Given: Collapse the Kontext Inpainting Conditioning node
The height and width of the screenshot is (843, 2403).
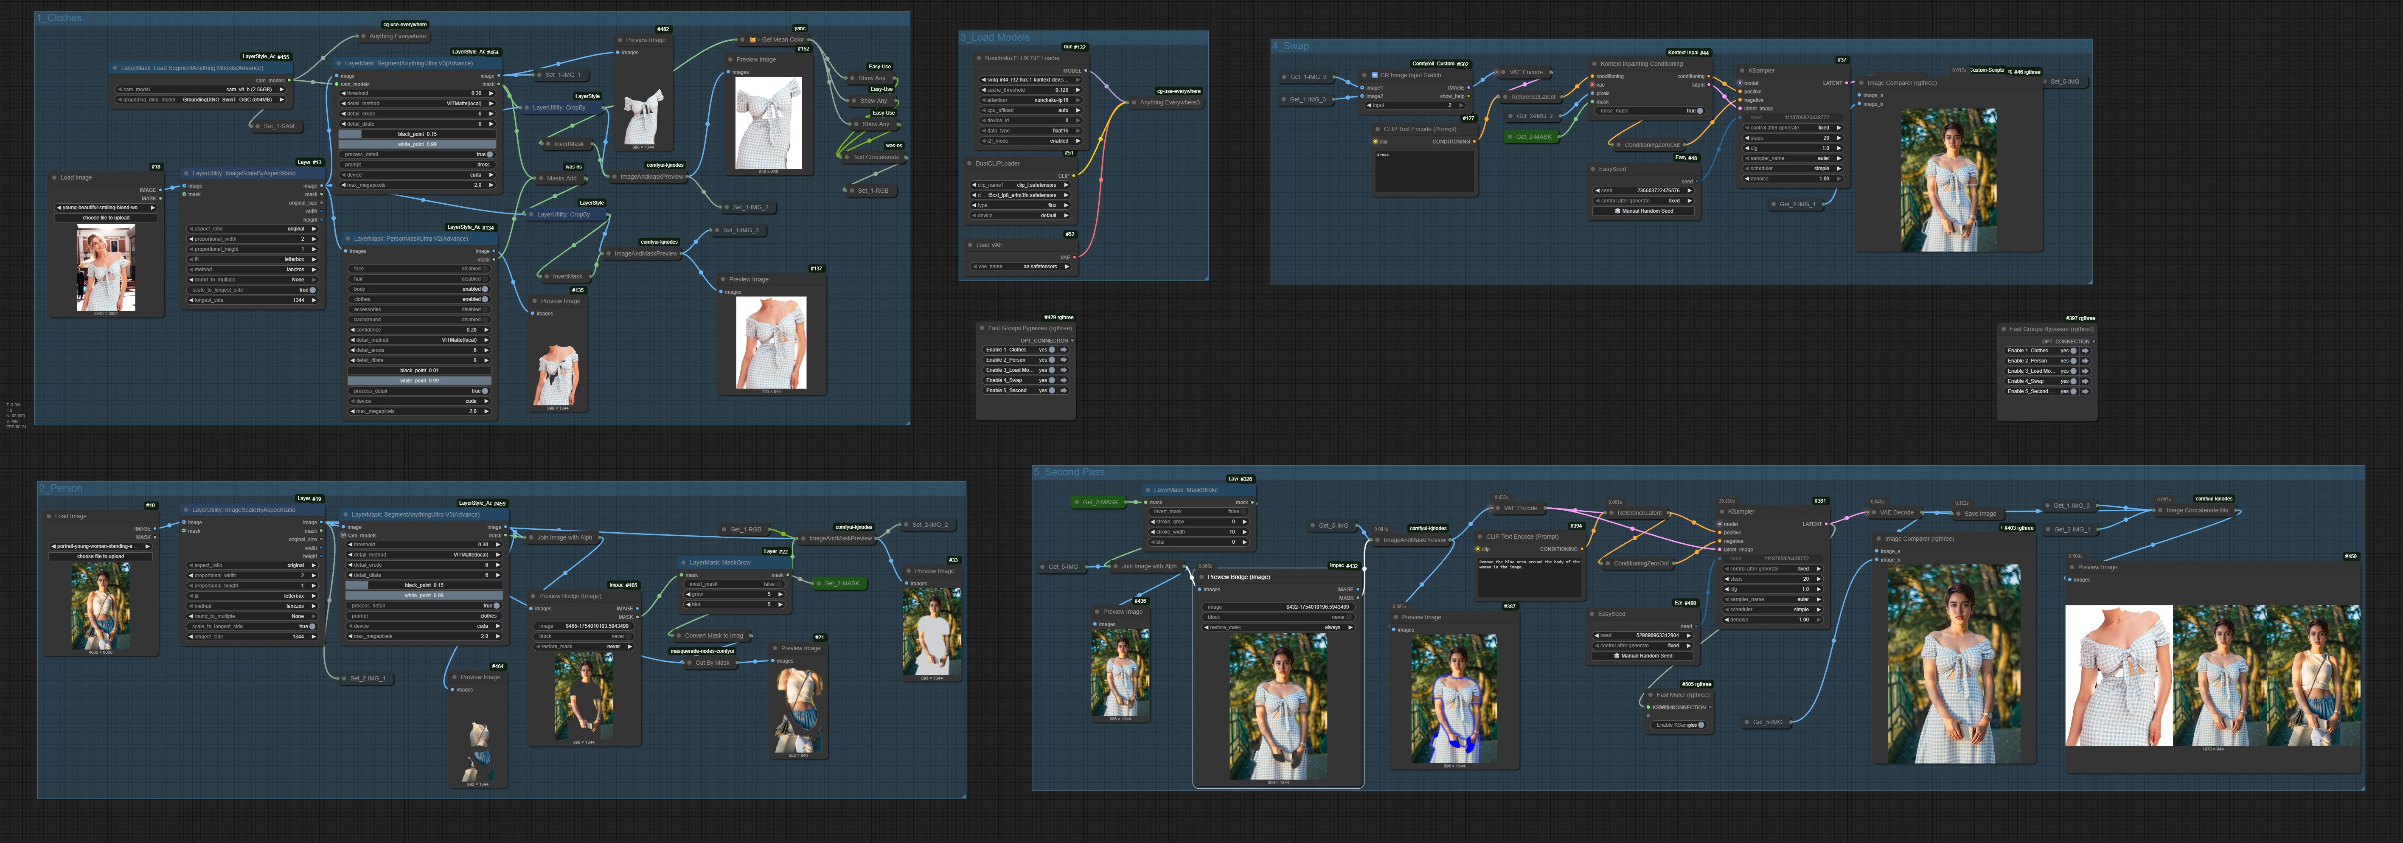Looking at the screenshot, I should (x=1594, y=65).
